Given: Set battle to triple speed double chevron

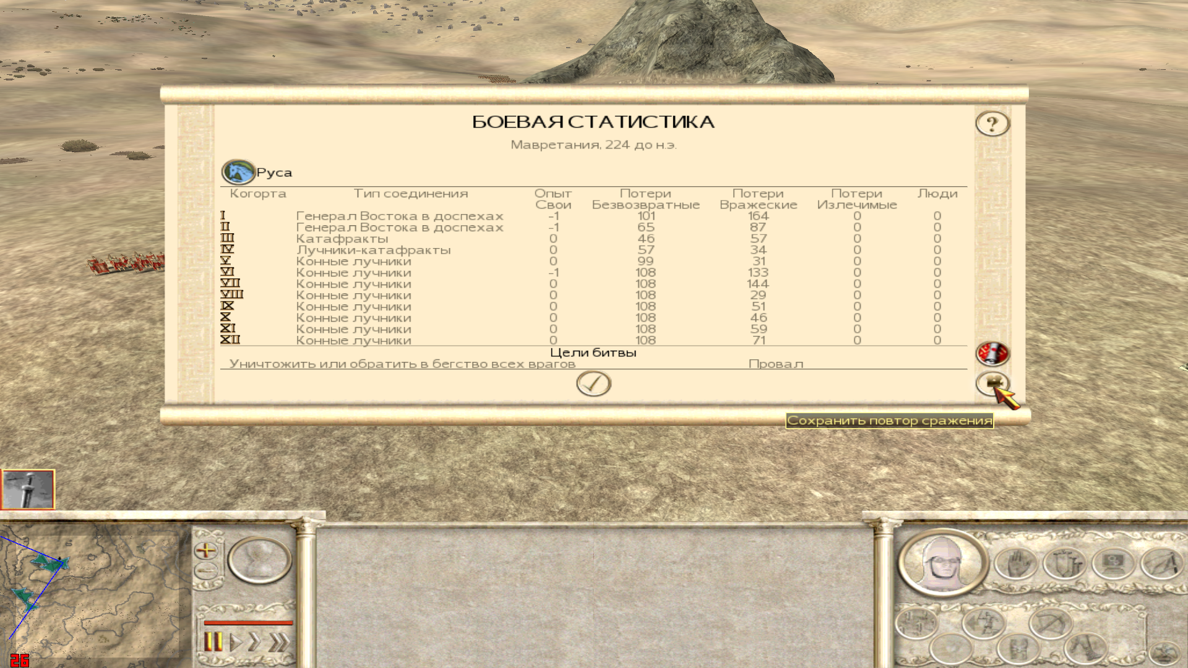Looking at the screenshot, I should point(278,643).
